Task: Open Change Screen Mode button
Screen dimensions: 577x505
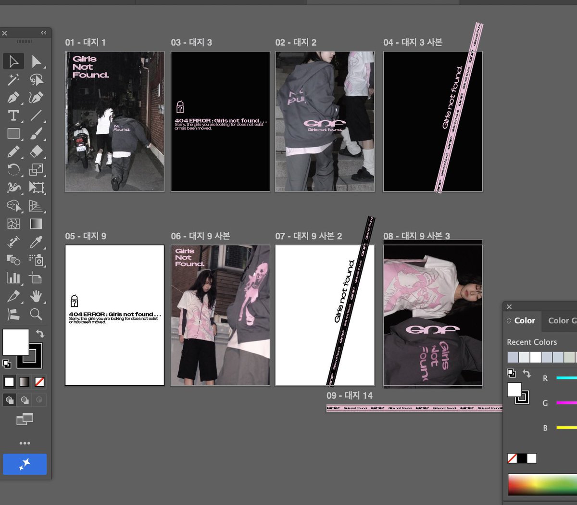Action: (x=25, y=419)
